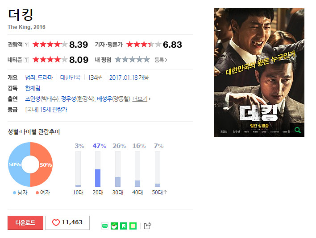Open actor 조인성's profile link
This screenshot has width=316, height=238.
(33, 99)
